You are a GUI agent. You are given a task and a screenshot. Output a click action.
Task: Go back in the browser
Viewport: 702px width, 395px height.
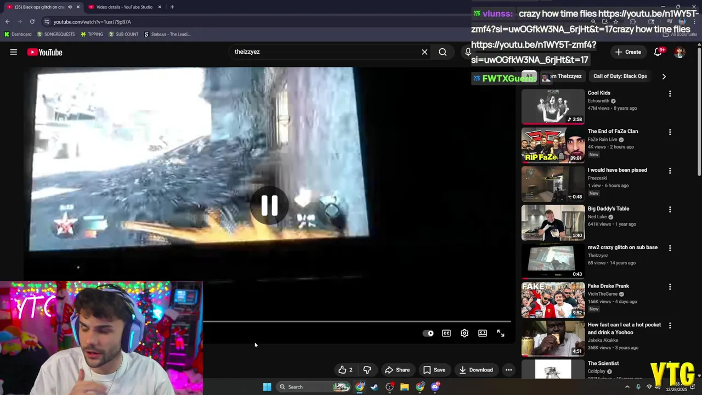pyautogui.click(x=8, y=21)
